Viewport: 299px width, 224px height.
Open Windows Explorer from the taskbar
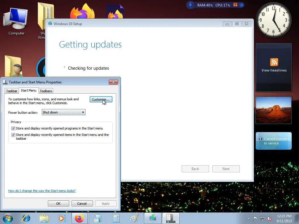[44, 218]
